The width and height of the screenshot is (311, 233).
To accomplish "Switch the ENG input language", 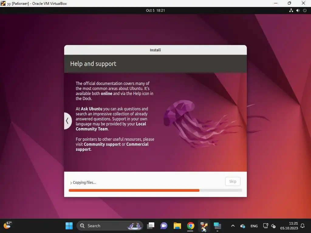I will point(254,226).
